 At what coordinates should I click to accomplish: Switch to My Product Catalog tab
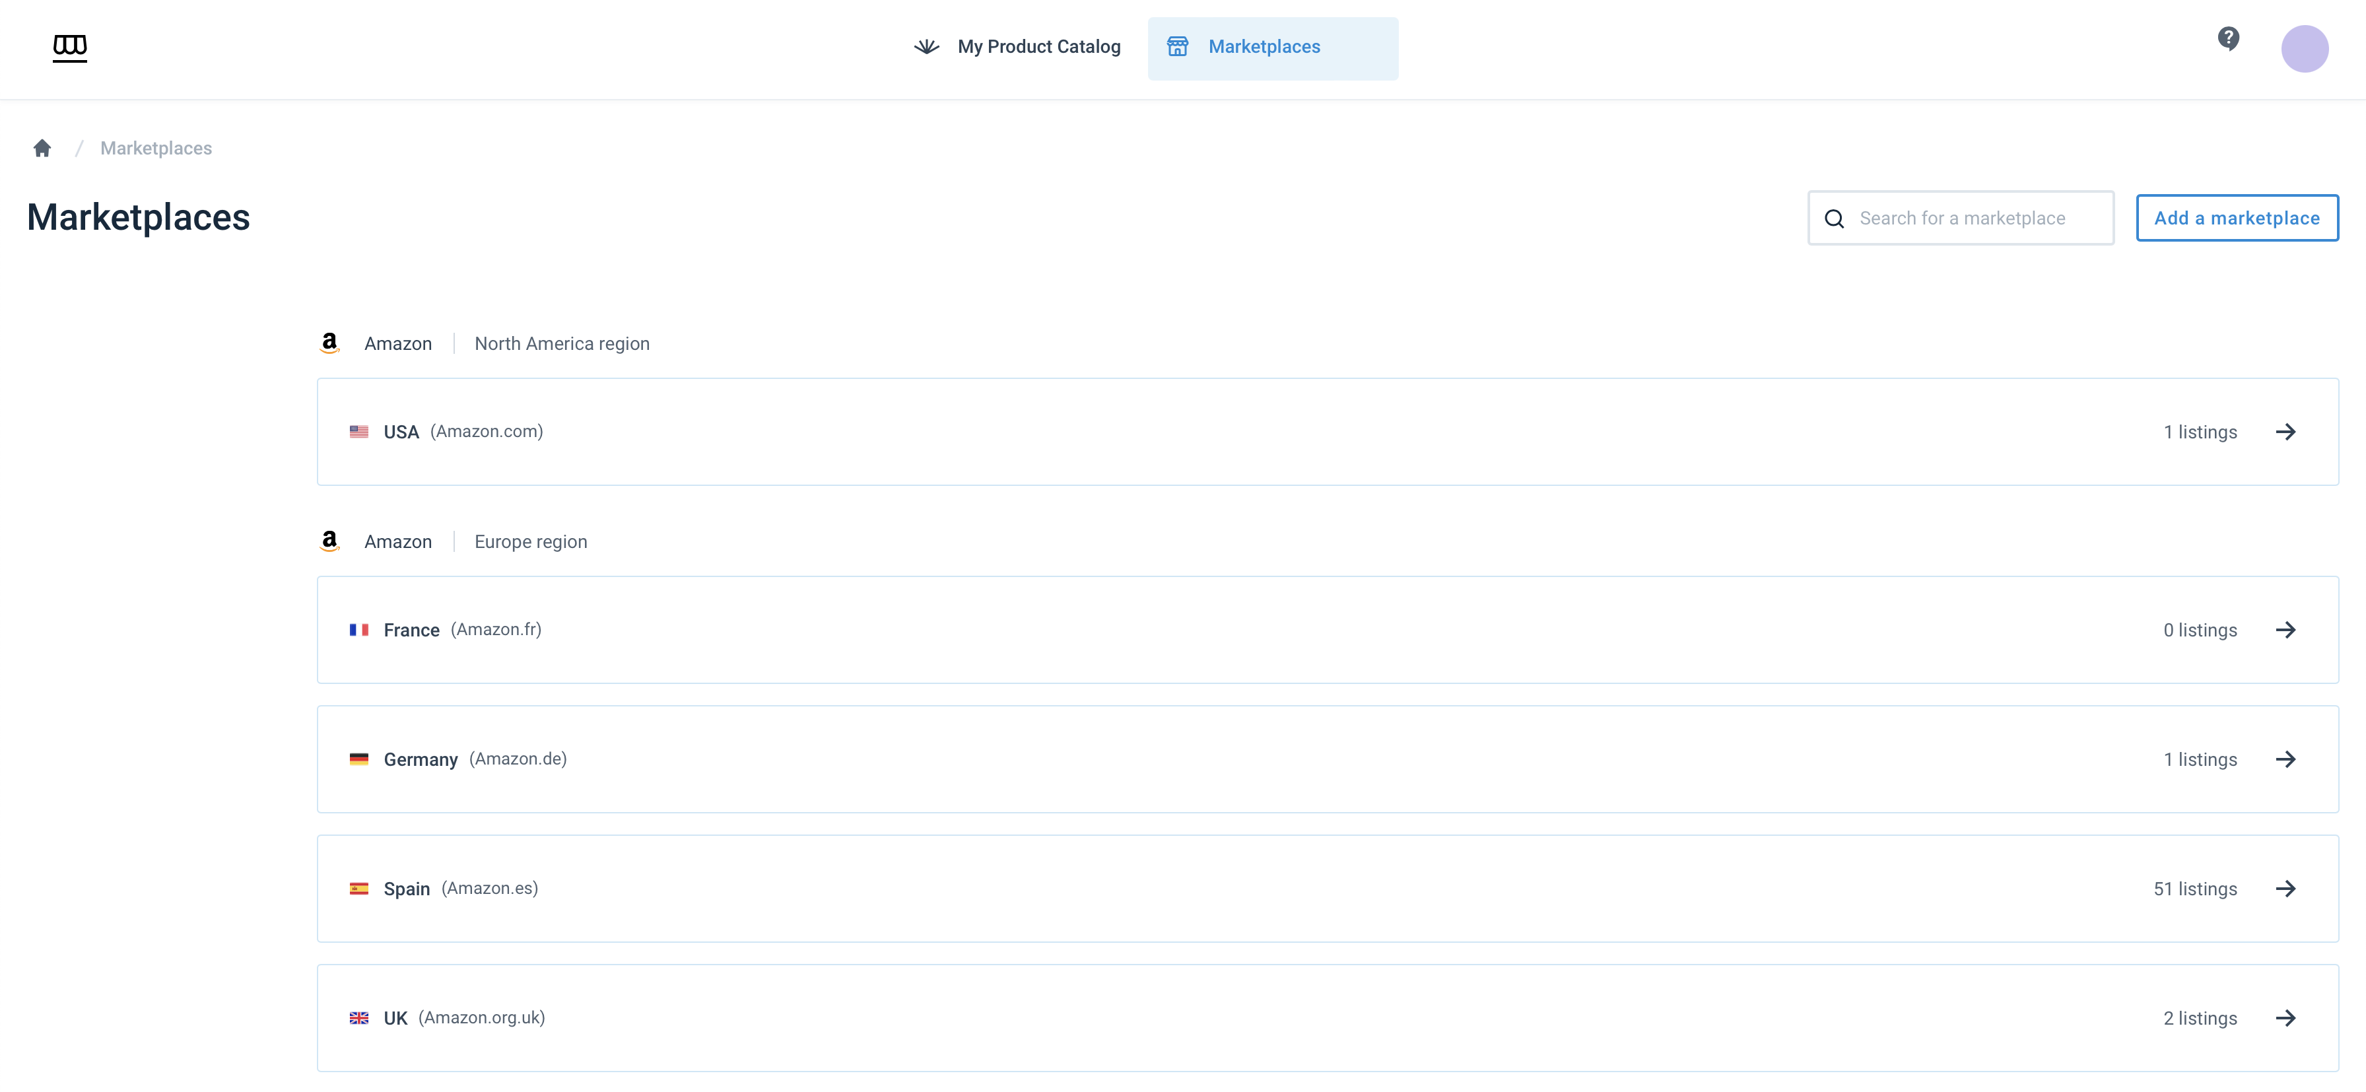pos(1018,47)
